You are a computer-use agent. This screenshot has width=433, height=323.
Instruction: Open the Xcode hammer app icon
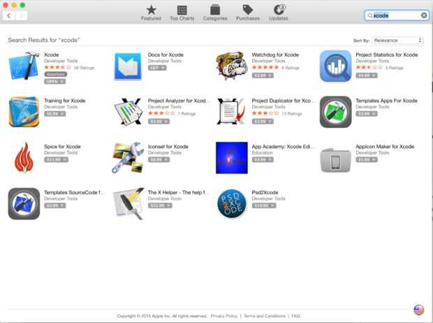[24, 66]
